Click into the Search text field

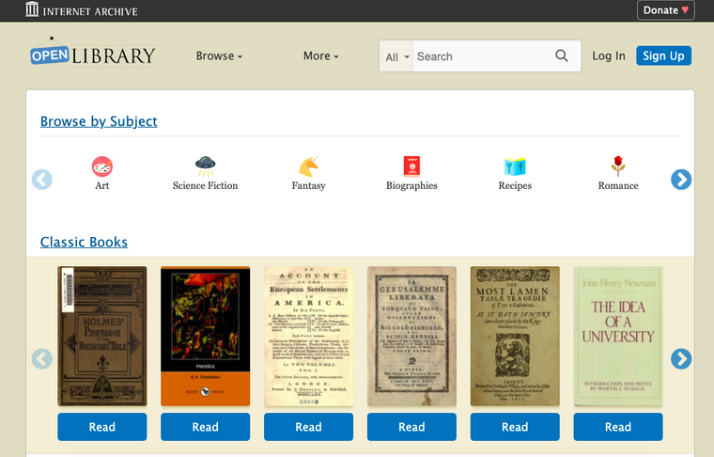(x=480, y=56)
